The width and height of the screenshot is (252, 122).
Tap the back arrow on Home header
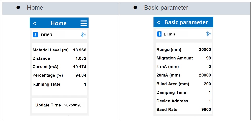click(34, 23)
